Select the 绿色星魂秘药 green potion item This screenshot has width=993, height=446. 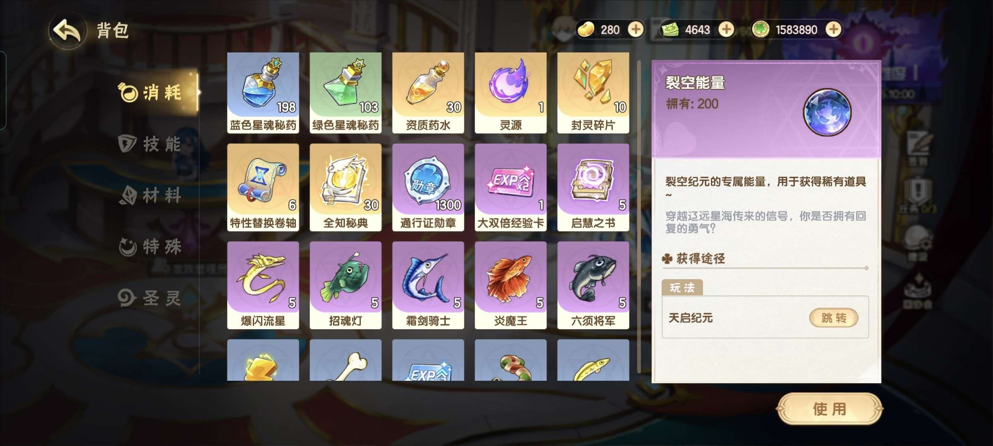tap(345, 93)
